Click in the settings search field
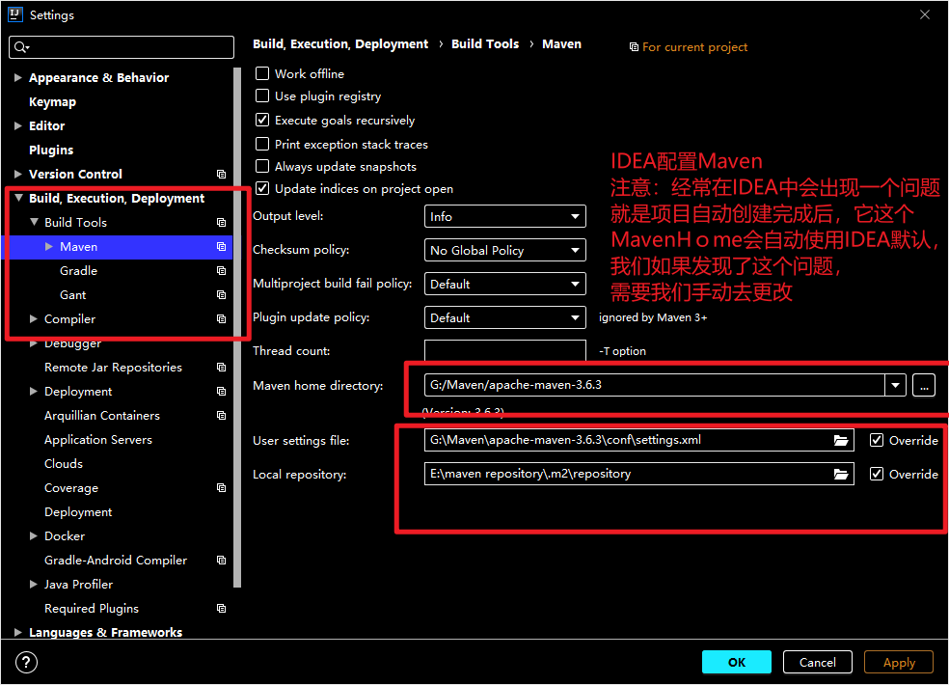This screenshot has width=949, height=685. (x=122, y=47)
